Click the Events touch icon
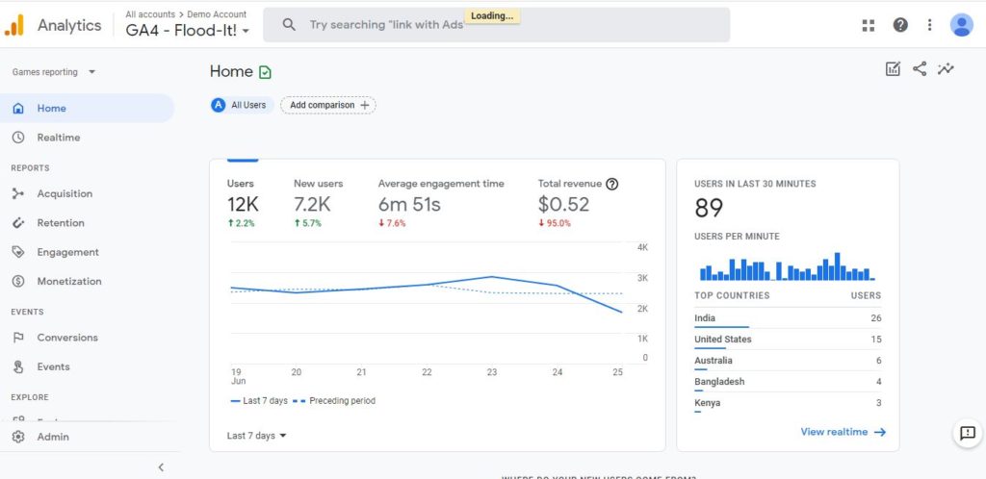This screenshot has width=986, height=479. (18, 366)
